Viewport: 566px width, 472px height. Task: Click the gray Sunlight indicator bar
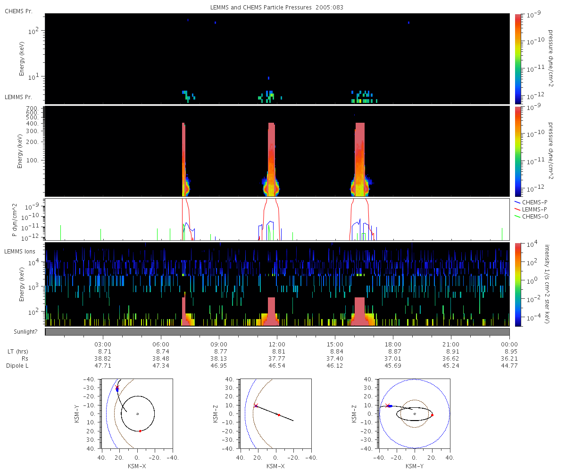tap(277, 332)
